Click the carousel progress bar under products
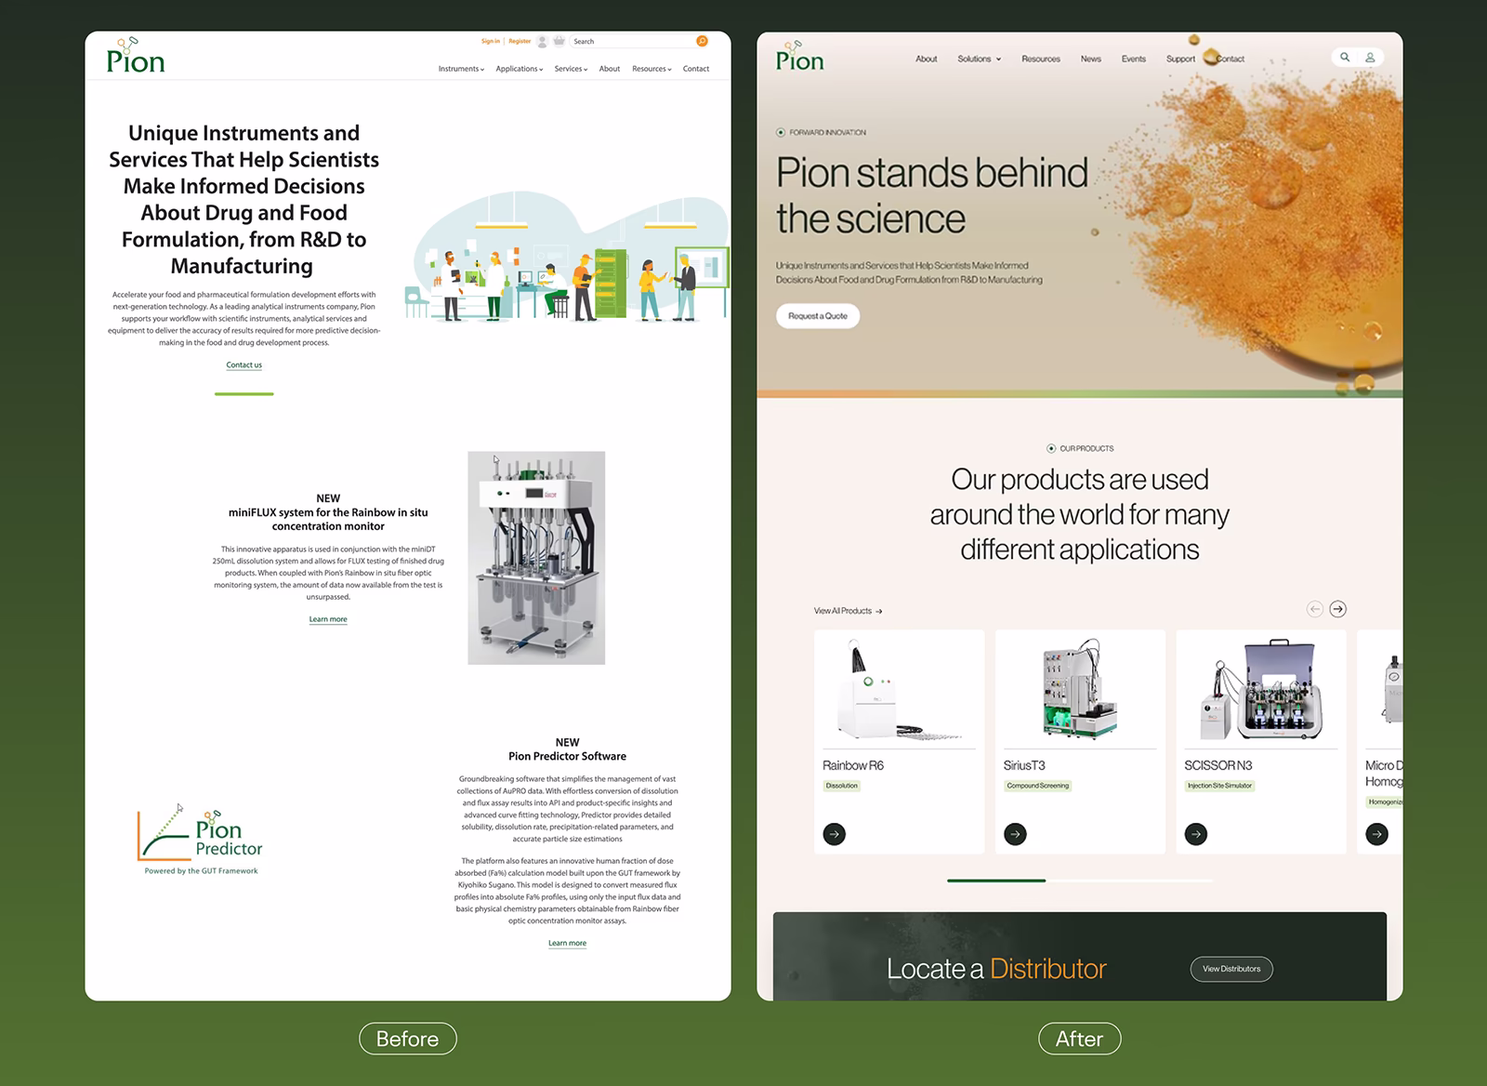Image resolution: width=1487 pixels, height=1086 pixels. (x=1080, y=880)
